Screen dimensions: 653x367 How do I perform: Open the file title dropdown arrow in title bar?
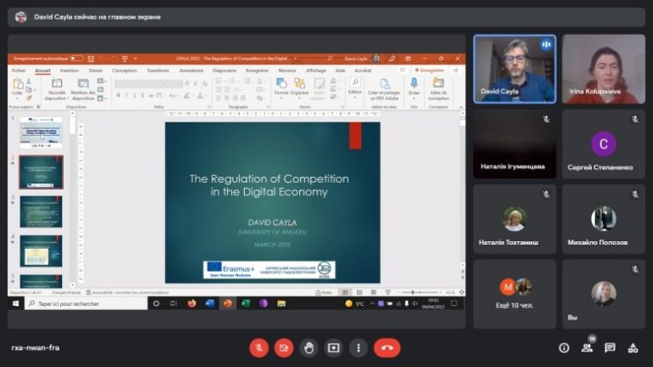(296, 59)
